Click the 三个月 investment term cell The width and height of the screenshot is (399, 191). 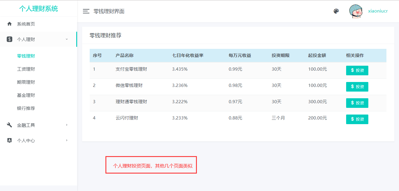pyautogui.click(x=278, y=118)
